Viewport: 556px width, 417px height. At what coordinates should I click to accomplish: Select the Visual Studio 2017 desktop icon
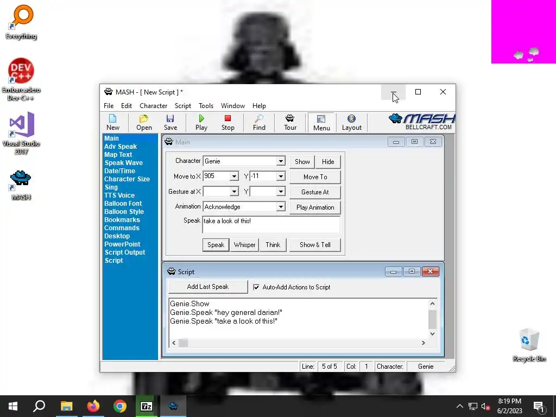[21, 134]
